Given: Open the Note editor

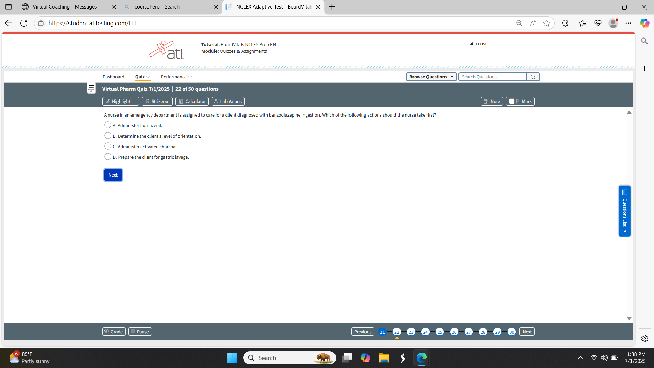Looking at the screenshot, I should 492,101.
